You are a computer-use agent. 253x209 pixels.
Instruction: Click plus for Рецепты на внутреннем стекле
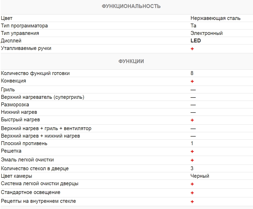click(192, 201)
